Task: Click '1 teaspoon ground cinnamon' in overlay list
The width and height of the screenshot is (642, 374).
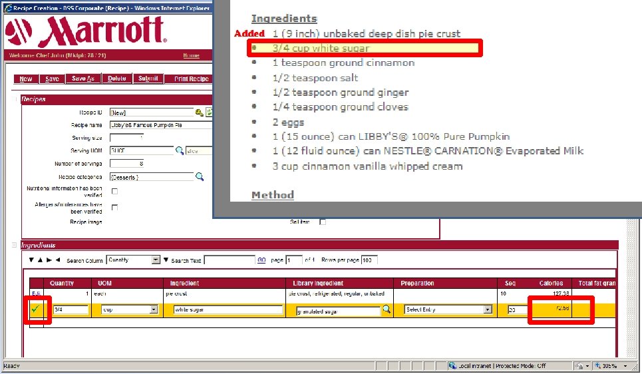Action: pos(343,63)
